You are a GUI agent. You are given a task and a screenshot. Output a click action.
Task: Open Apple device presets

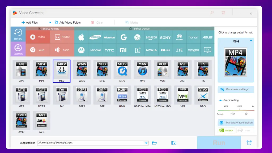[x=81, y=37]
